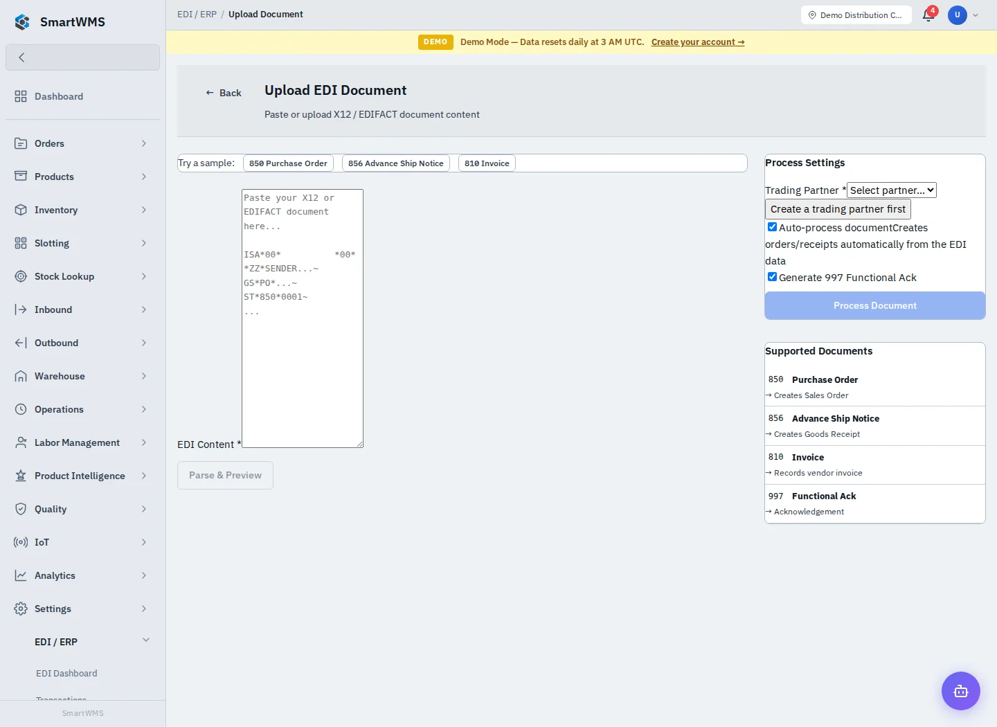Select the IoT menu item label
Viewport: 997px width, 727px height.
coord(42,542)
